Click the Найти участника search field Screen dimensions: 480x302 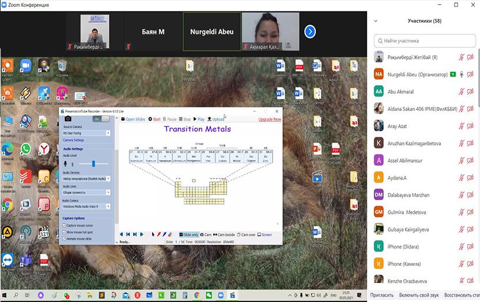click(x=425, y=41)
